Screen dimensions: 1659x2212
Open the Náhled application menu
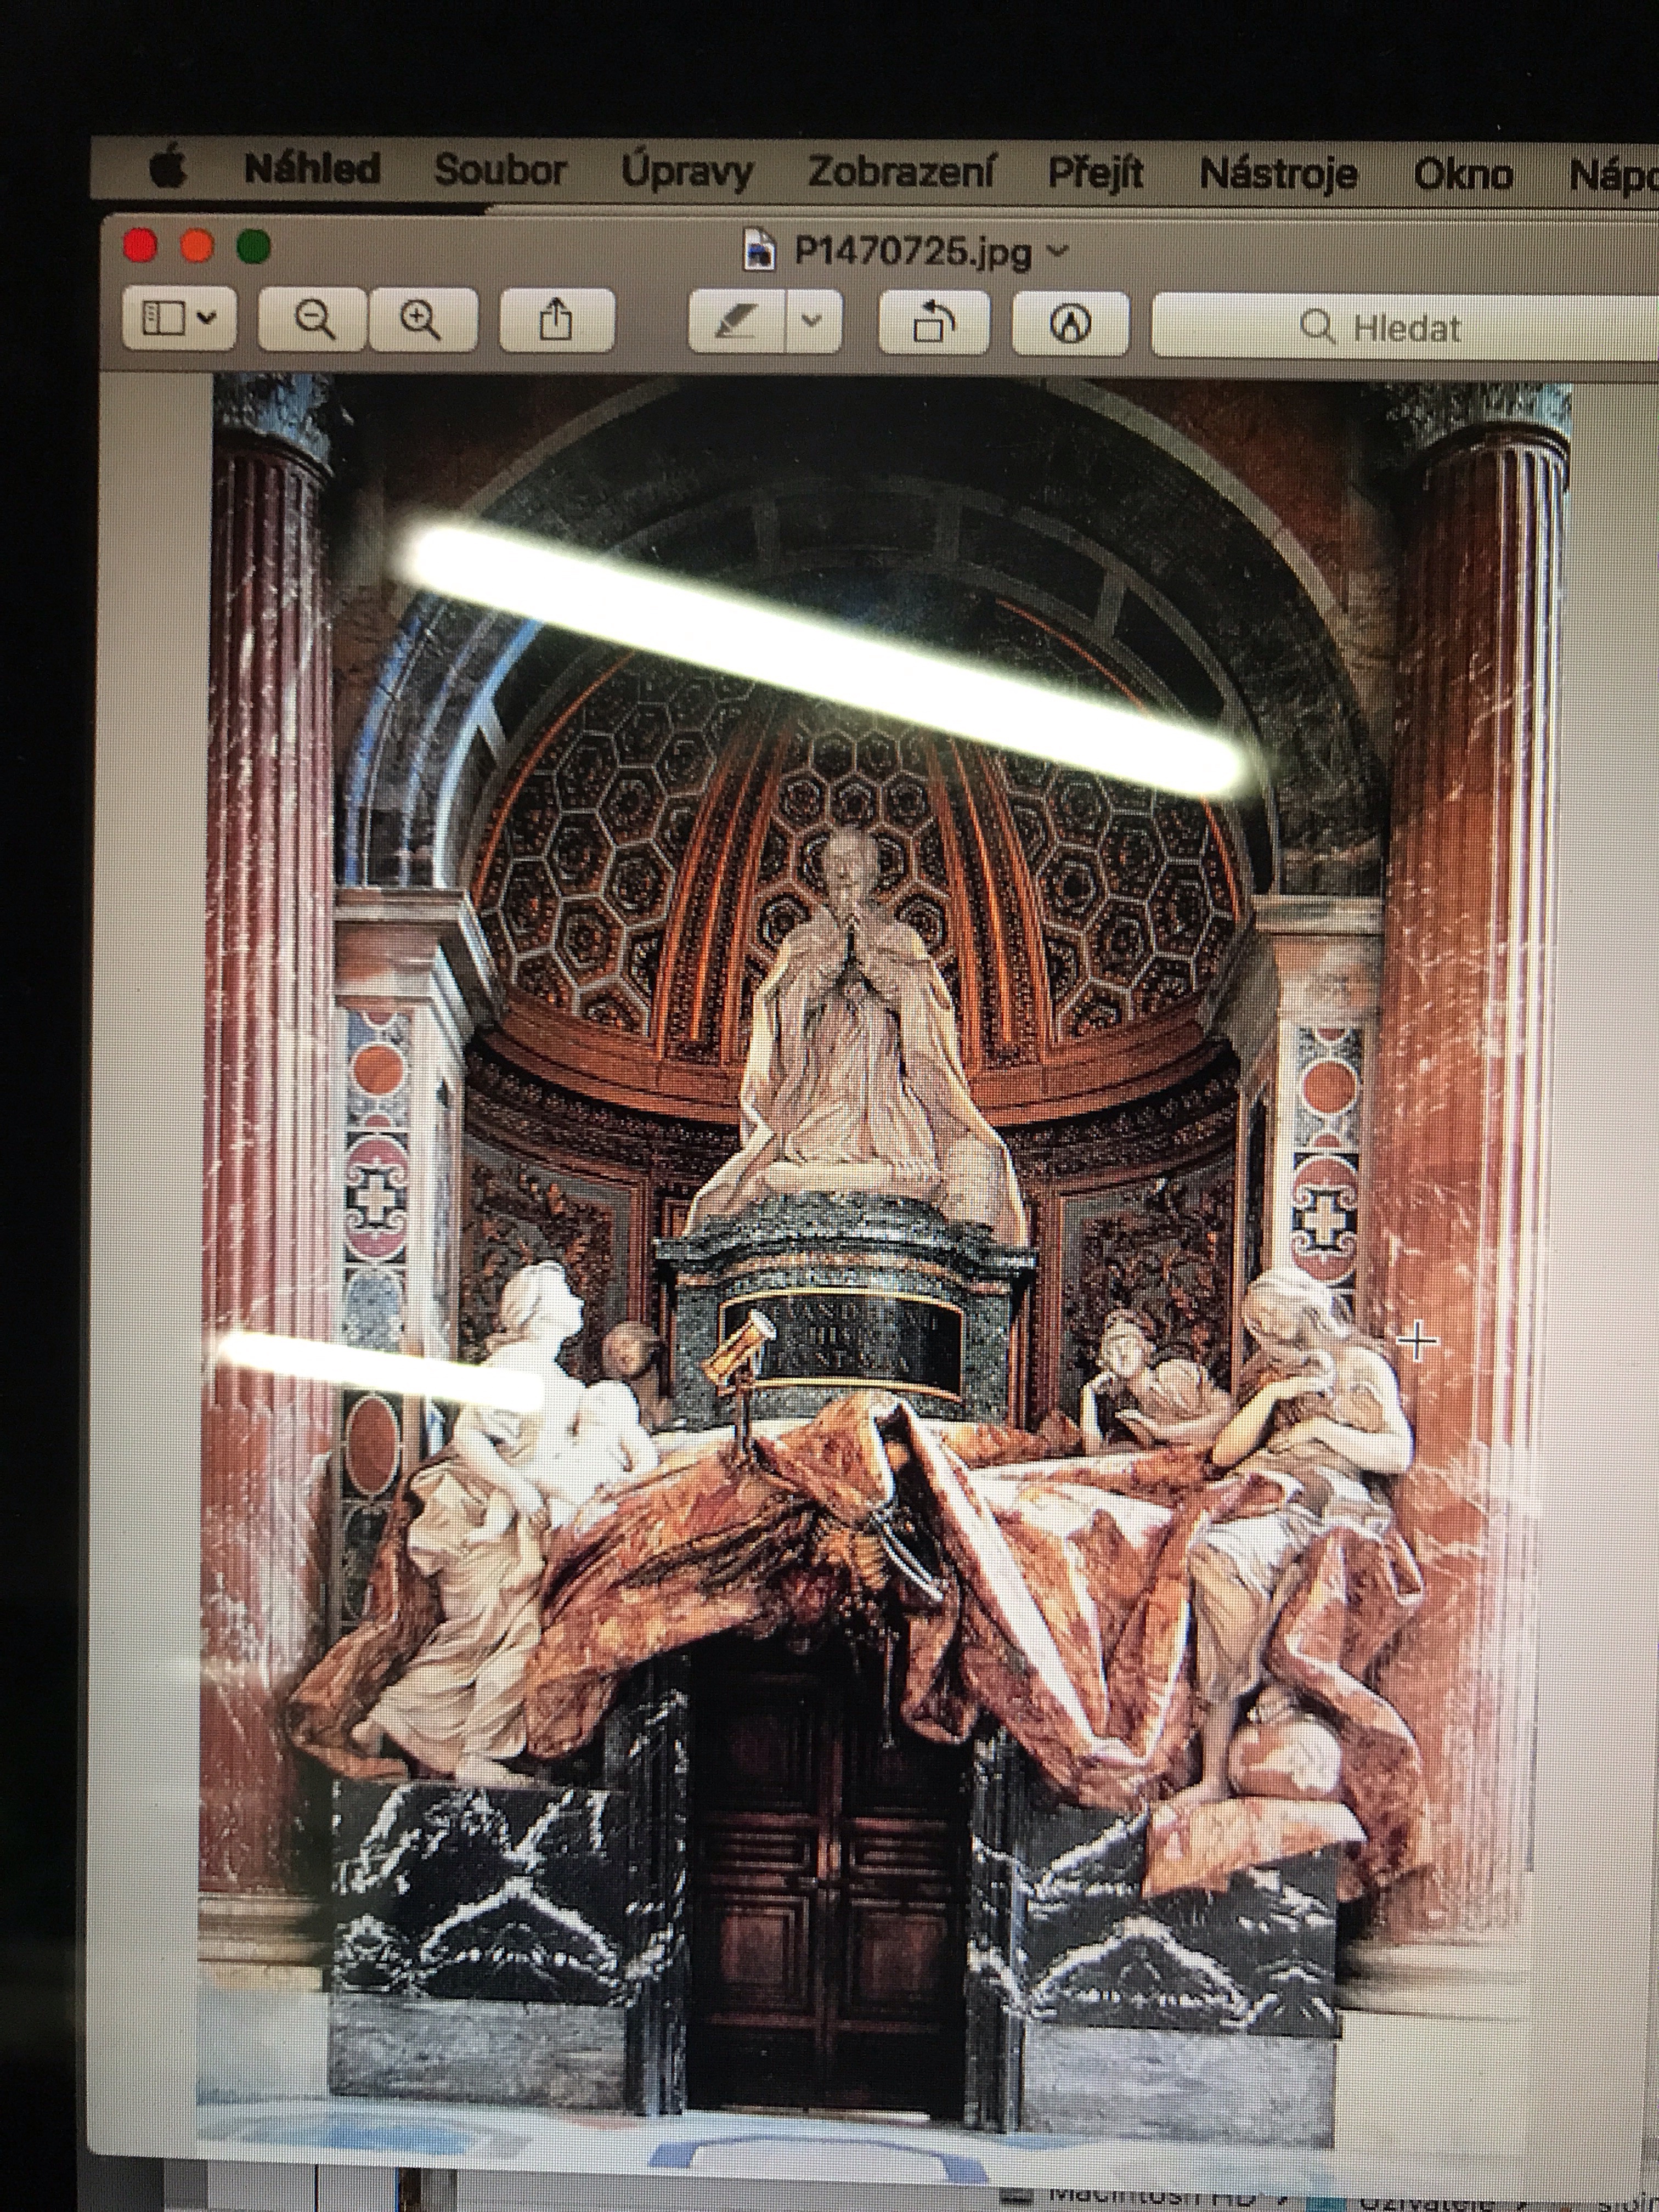point(312,168)
